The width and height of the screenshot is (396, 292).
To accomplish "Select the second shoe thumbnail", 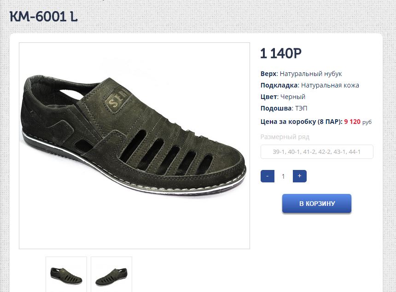I will click(x=111, y=275).
